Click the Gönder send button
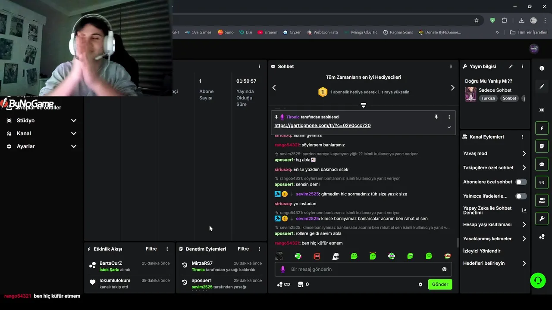The height and width of the screenshot is (310, 552). pos(440,284)
